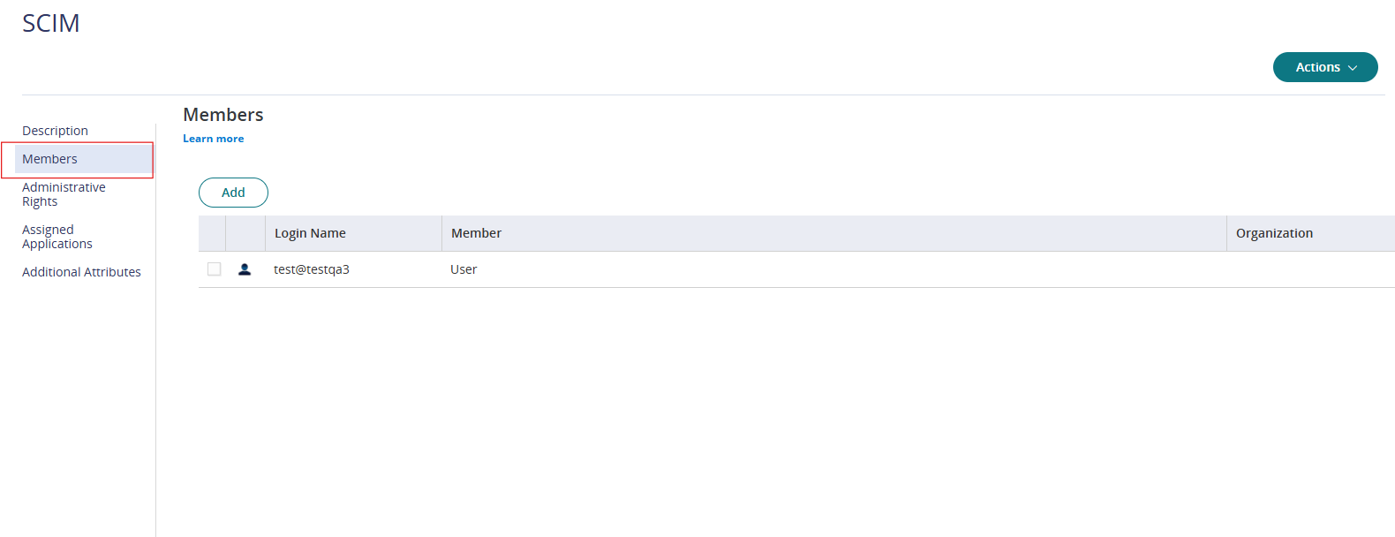Open Assigned Applications section
1395x537 pixels.
(57, 237)
